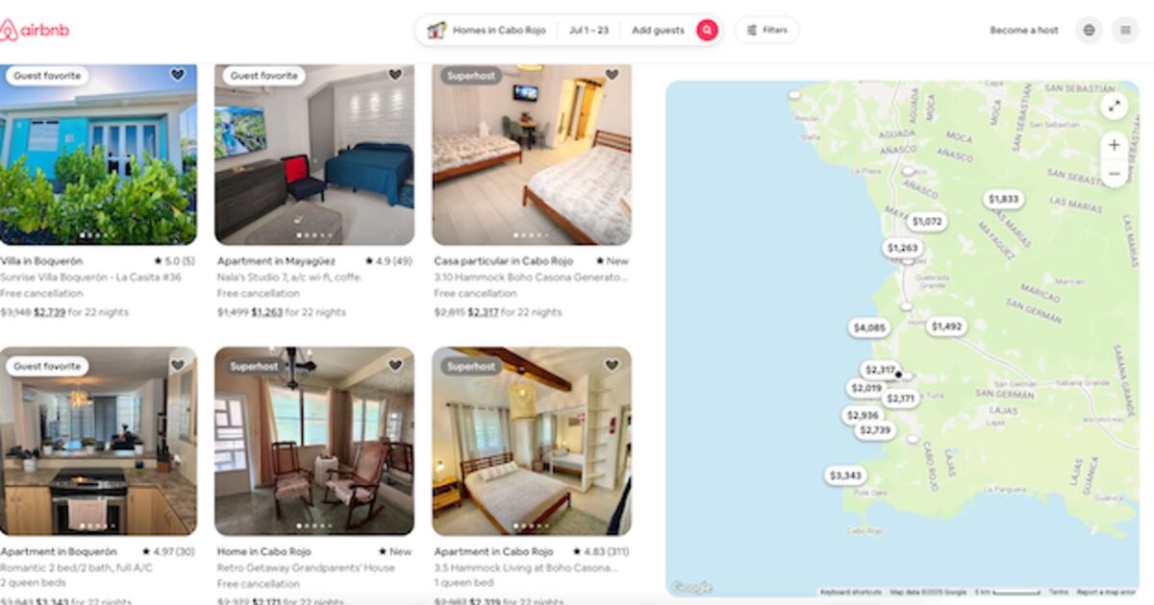
Task: Open the language globe icon
Action: 1089,30
